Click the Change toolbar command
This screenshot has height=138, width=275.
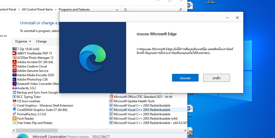point(41,41)
